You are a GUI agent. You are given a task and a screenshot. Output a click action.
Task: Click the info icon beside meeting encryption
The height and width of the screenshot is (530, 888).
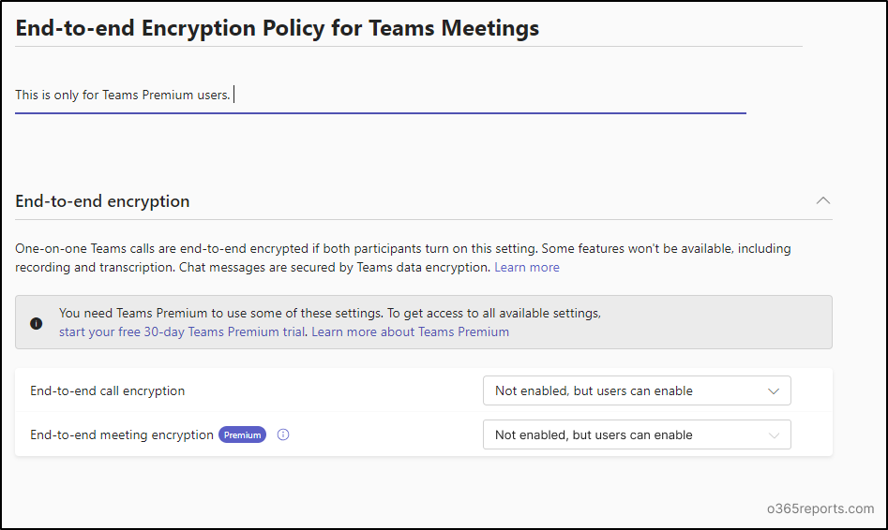click(283, 434)
